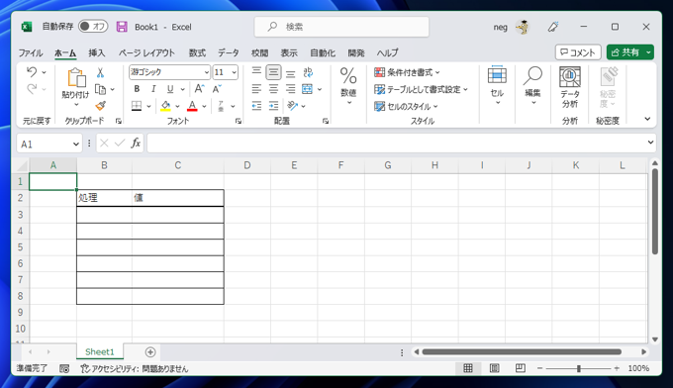Expand the Name Box dropdown arrow
The height and width of the screenshot is (388, 673).
click(x=76, y=144)
